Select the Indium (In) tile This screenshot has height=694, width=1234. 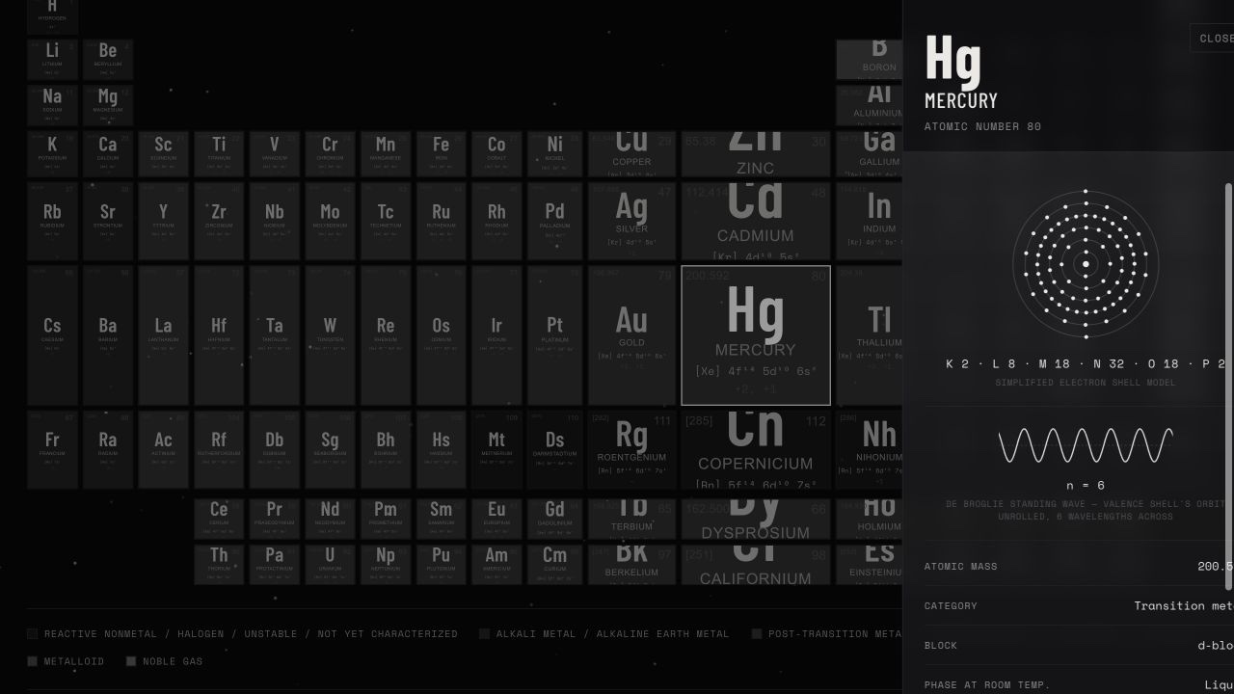870,221
